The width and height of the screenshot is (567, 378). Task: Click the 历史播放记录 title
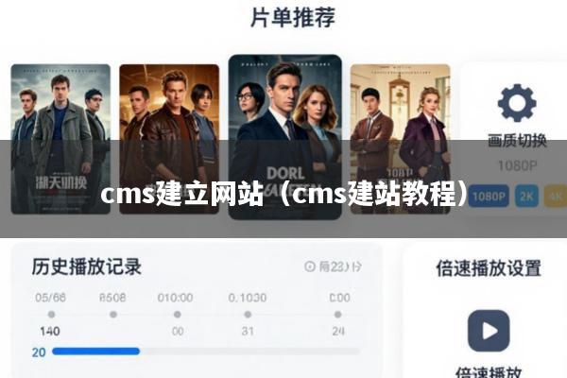click(86, 266)
